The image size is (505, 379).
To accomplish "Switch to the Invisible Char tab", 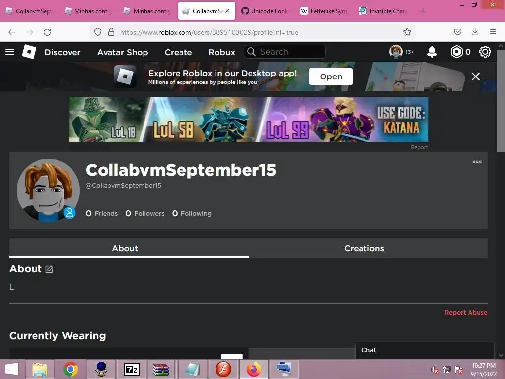I will 383,11.
